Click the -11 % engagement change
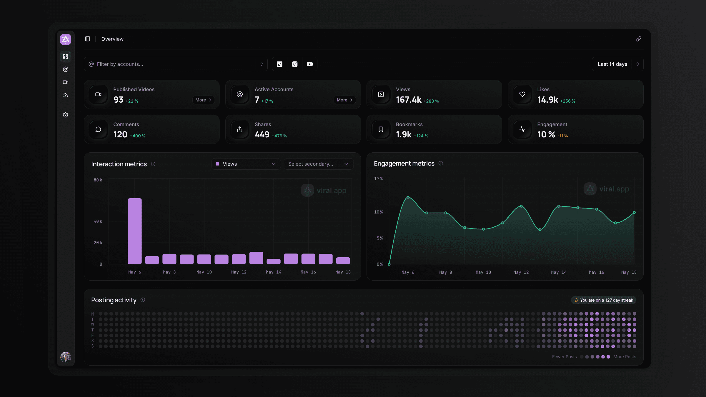 pyautogui.click(x=563, y=136)
